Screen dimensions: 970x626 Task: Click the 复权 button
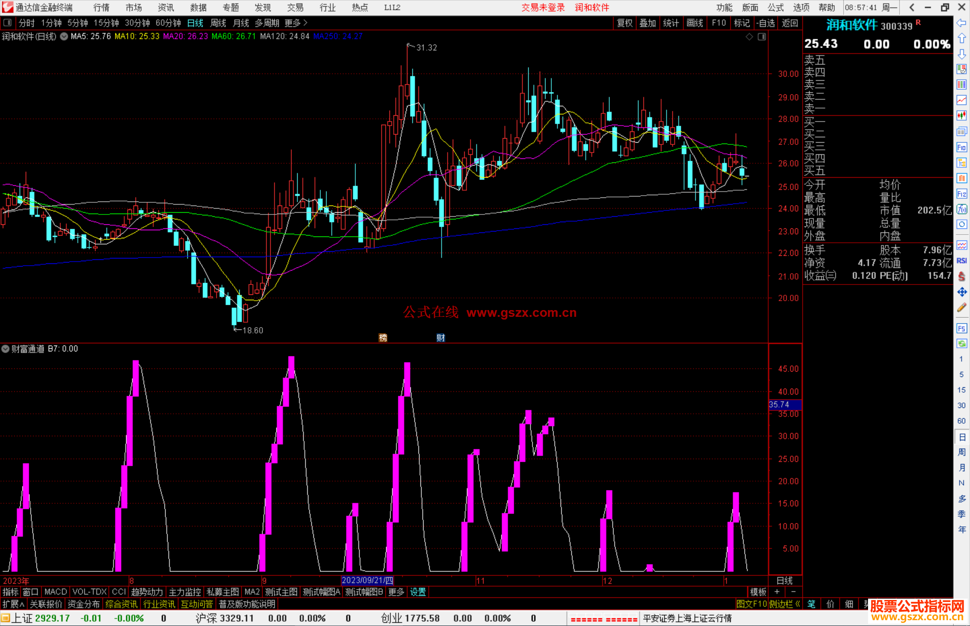click(x=625, y=23)
